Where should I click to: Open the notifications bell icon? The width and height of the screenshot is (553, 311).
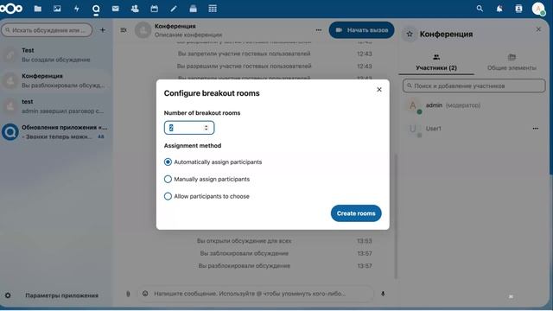click(499, 9)
